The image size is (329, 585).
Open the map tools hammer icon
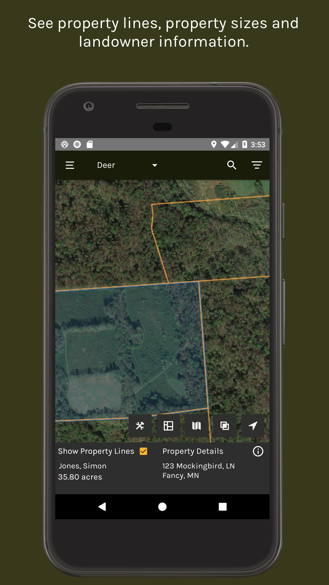tap(140, 426)
